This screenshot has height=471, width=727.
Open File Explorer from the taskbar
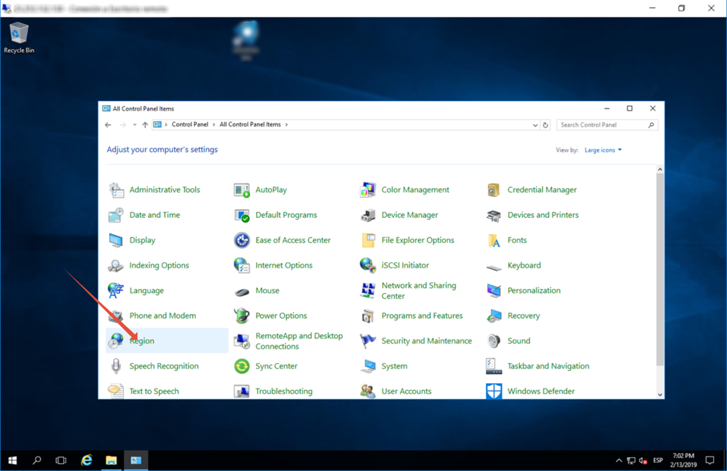pos(111,460)
